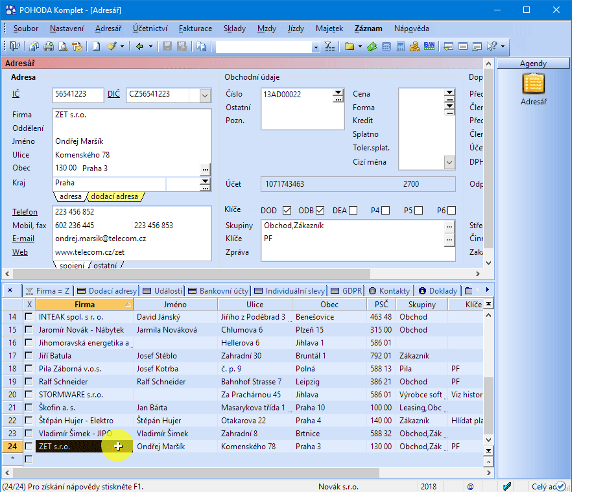The width and height of the screenshot is (616, 492).
Task: Open the Číslo field dropdown button
Action: (x=337, y=93)
